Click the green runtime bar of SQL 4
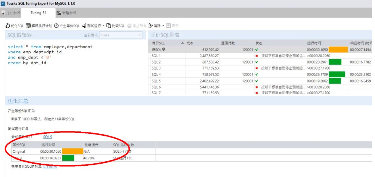Image resolution: width=375 pixels, height=177 pixels. pos(337,75)
